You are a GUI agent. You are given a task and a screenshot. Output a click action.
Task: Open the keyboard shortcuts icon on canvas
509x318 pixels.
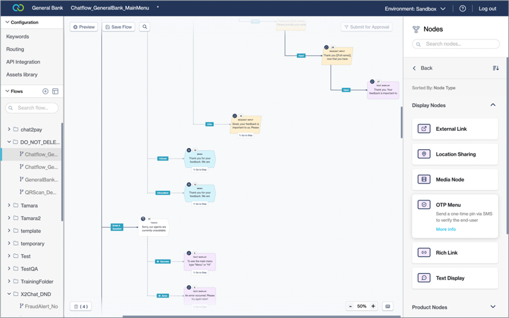(388, 306)
